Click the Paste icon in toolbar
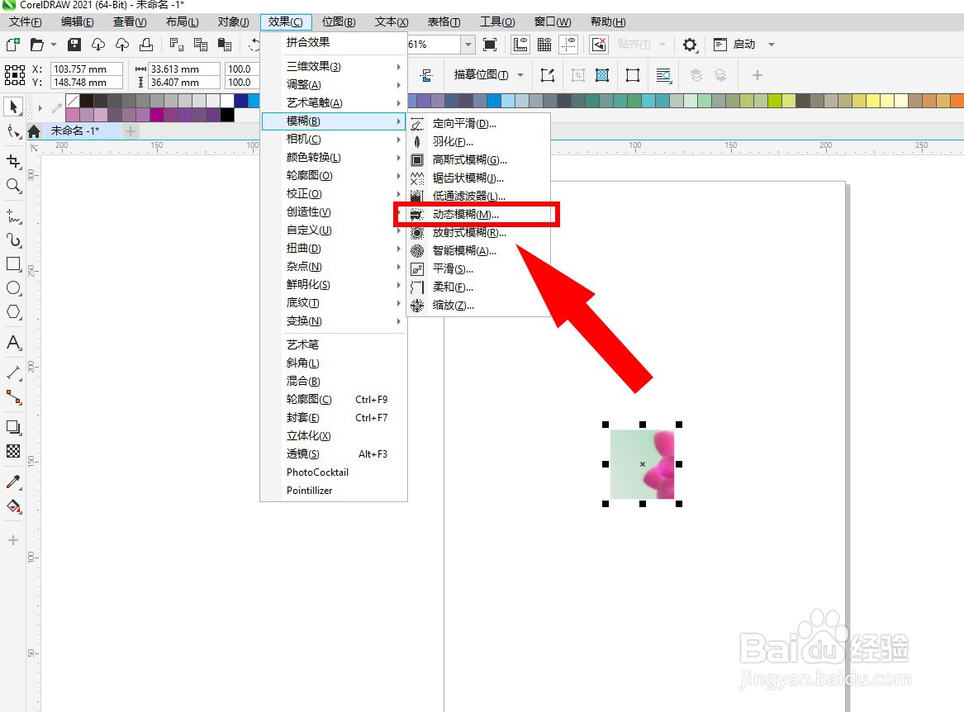Image resolution: width=964 pixels, height=712 pixels. (x=225, y=45)
